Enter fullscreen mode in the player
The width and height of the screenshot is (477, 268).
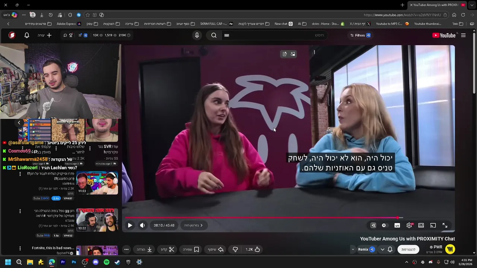click(445, 225)
